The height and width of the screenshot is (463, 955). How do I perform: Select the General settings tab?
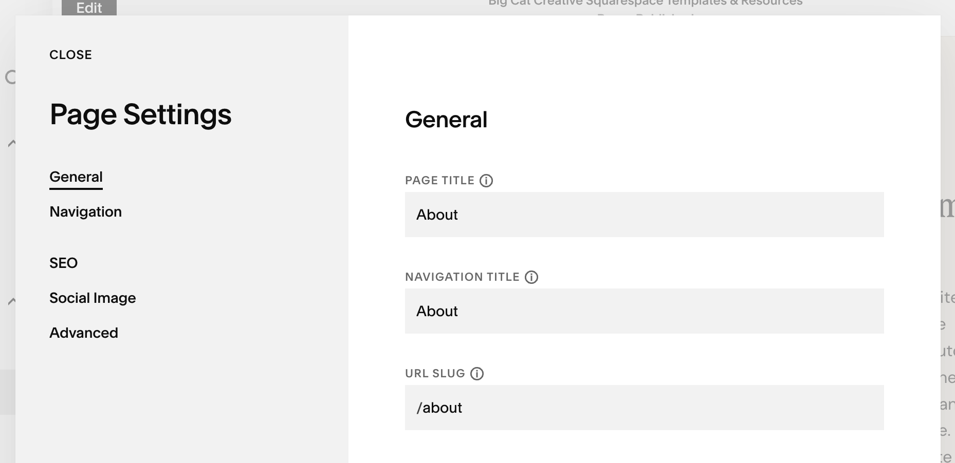[76, 177]
